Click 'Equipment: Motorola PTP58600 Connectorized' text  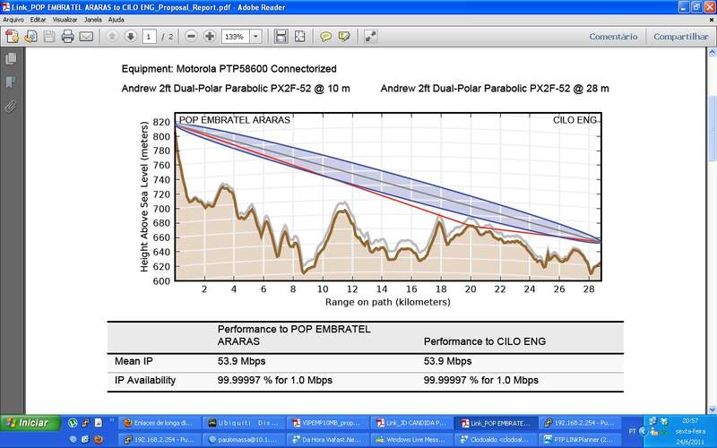229,69
